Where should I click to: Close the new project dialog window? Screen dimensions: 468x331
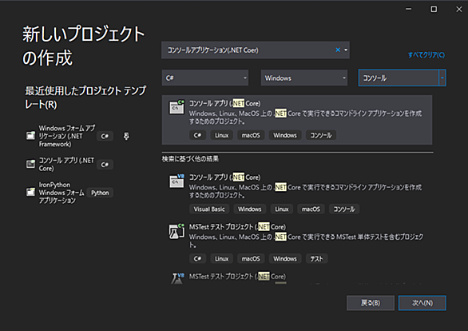click(459, 10)
